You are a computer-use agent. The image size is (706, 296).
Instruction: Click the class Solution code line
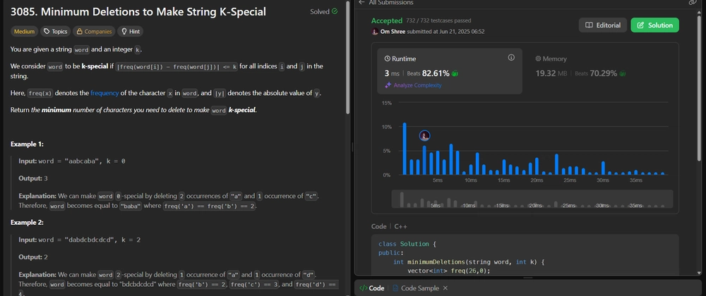point(407,244)
